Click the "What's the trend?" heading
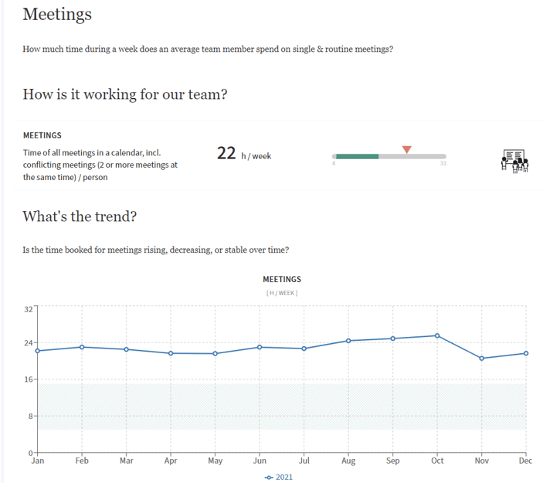560x483 pixels. (80, 216)
